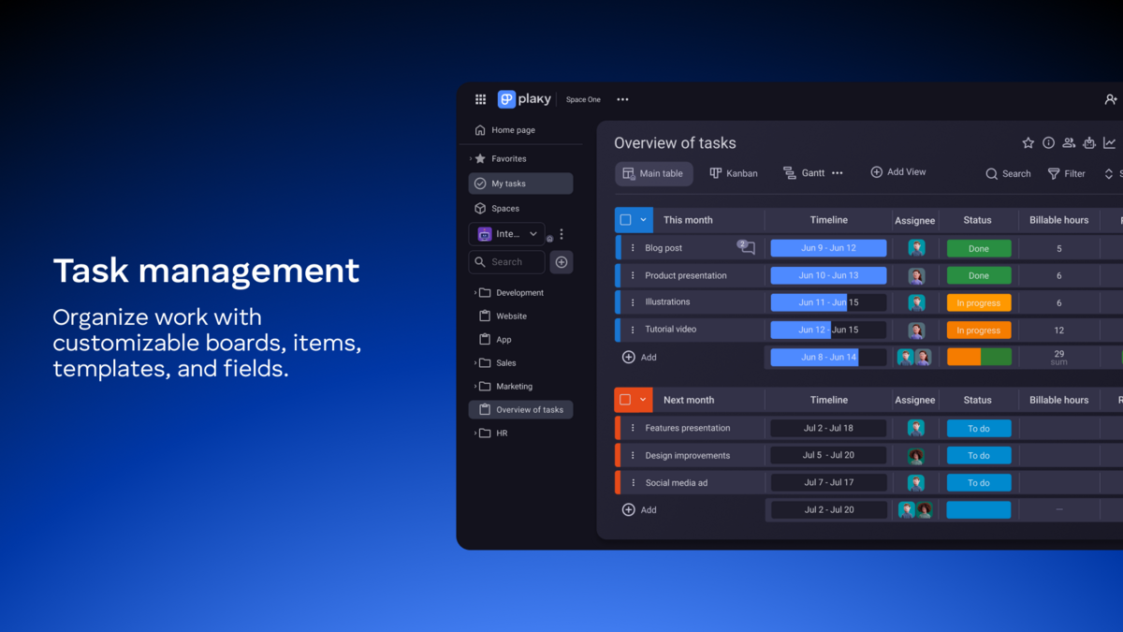The width and height of the screenshot is (1123, 632).
Task: Switch to the Kanban view tab
Action: [734, 173]
